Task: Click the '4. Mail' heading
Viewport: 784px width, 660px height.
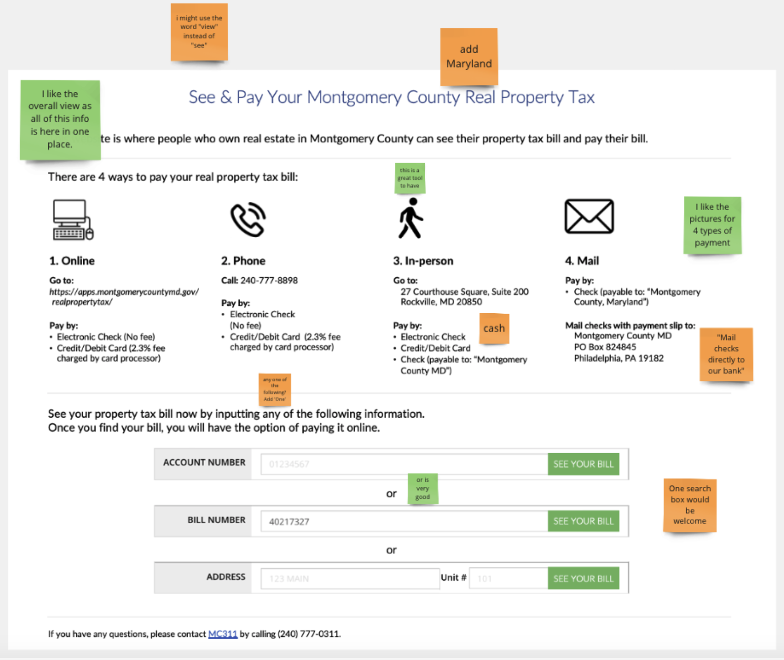Action: pos(582,261)
